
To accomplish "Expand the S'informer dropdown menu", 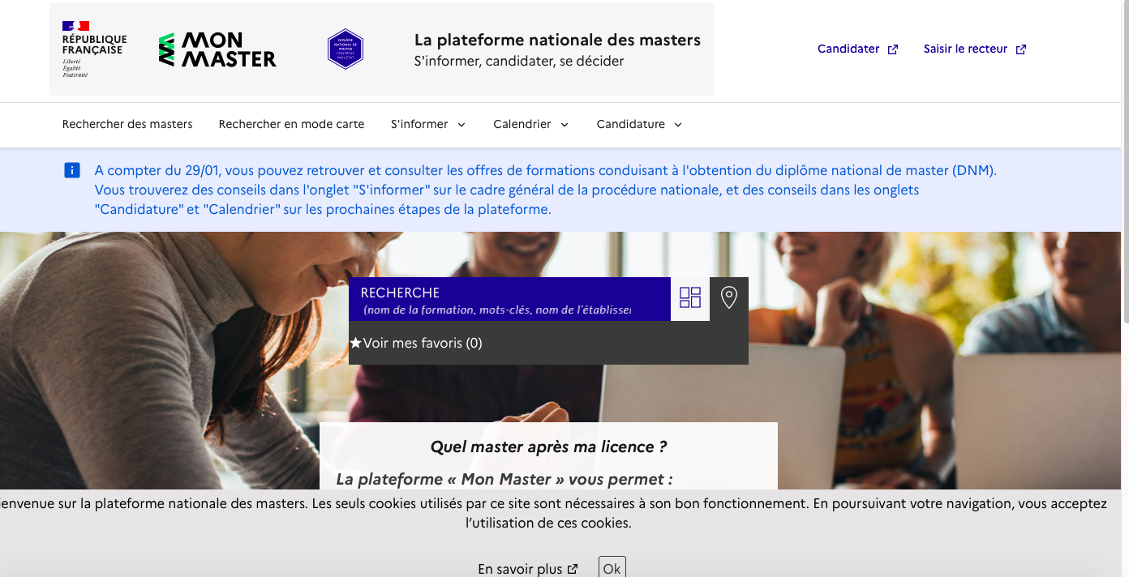I will tap(427, 124).
